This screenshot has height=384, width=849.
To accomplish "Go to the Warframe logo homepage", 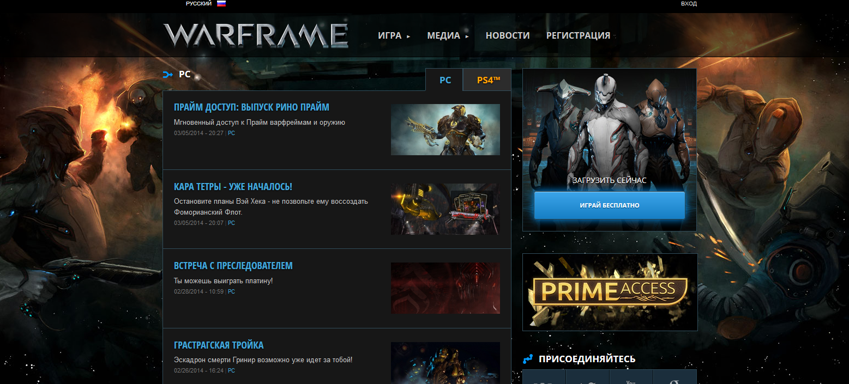I will (256, 35).
